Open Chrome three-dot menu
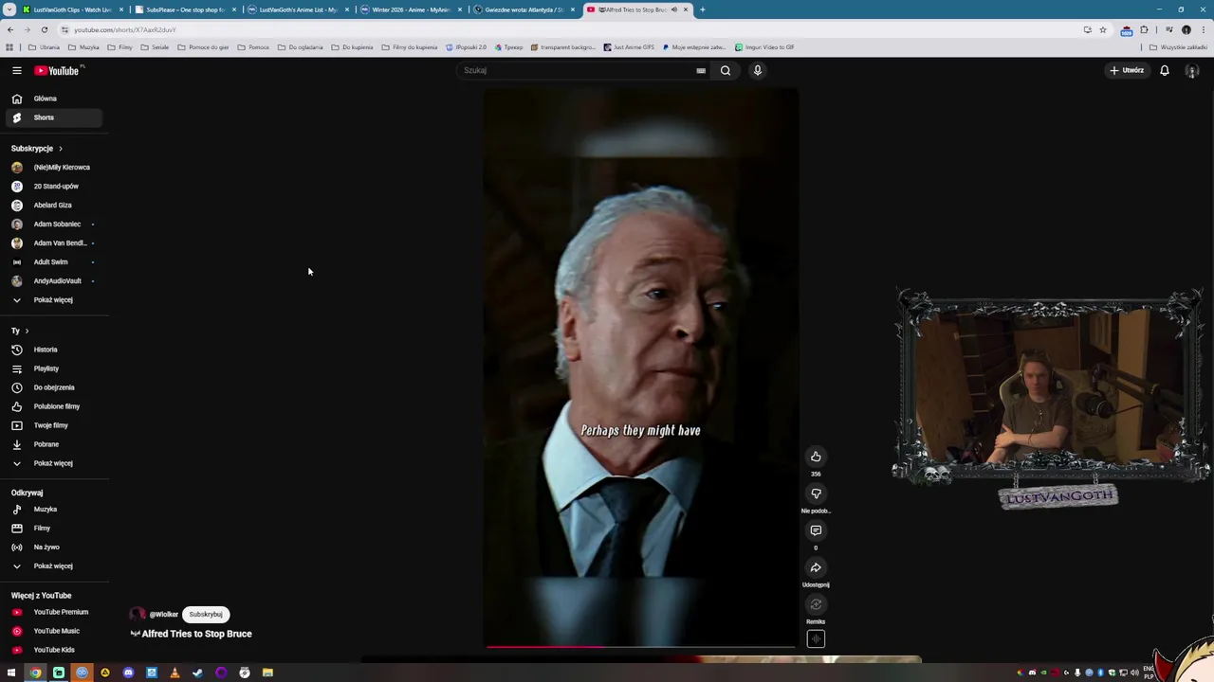This screenshot has height=682, width=1214. point(1202,29)
